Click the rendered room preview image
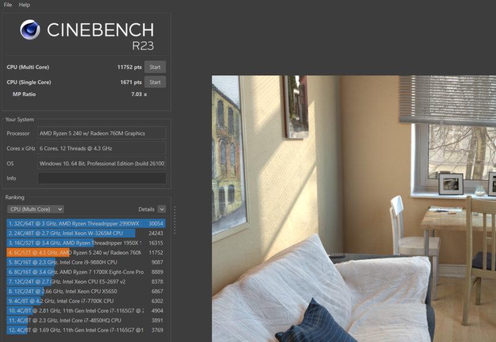The width and height of the screenshot is (496, 342). 353,208
